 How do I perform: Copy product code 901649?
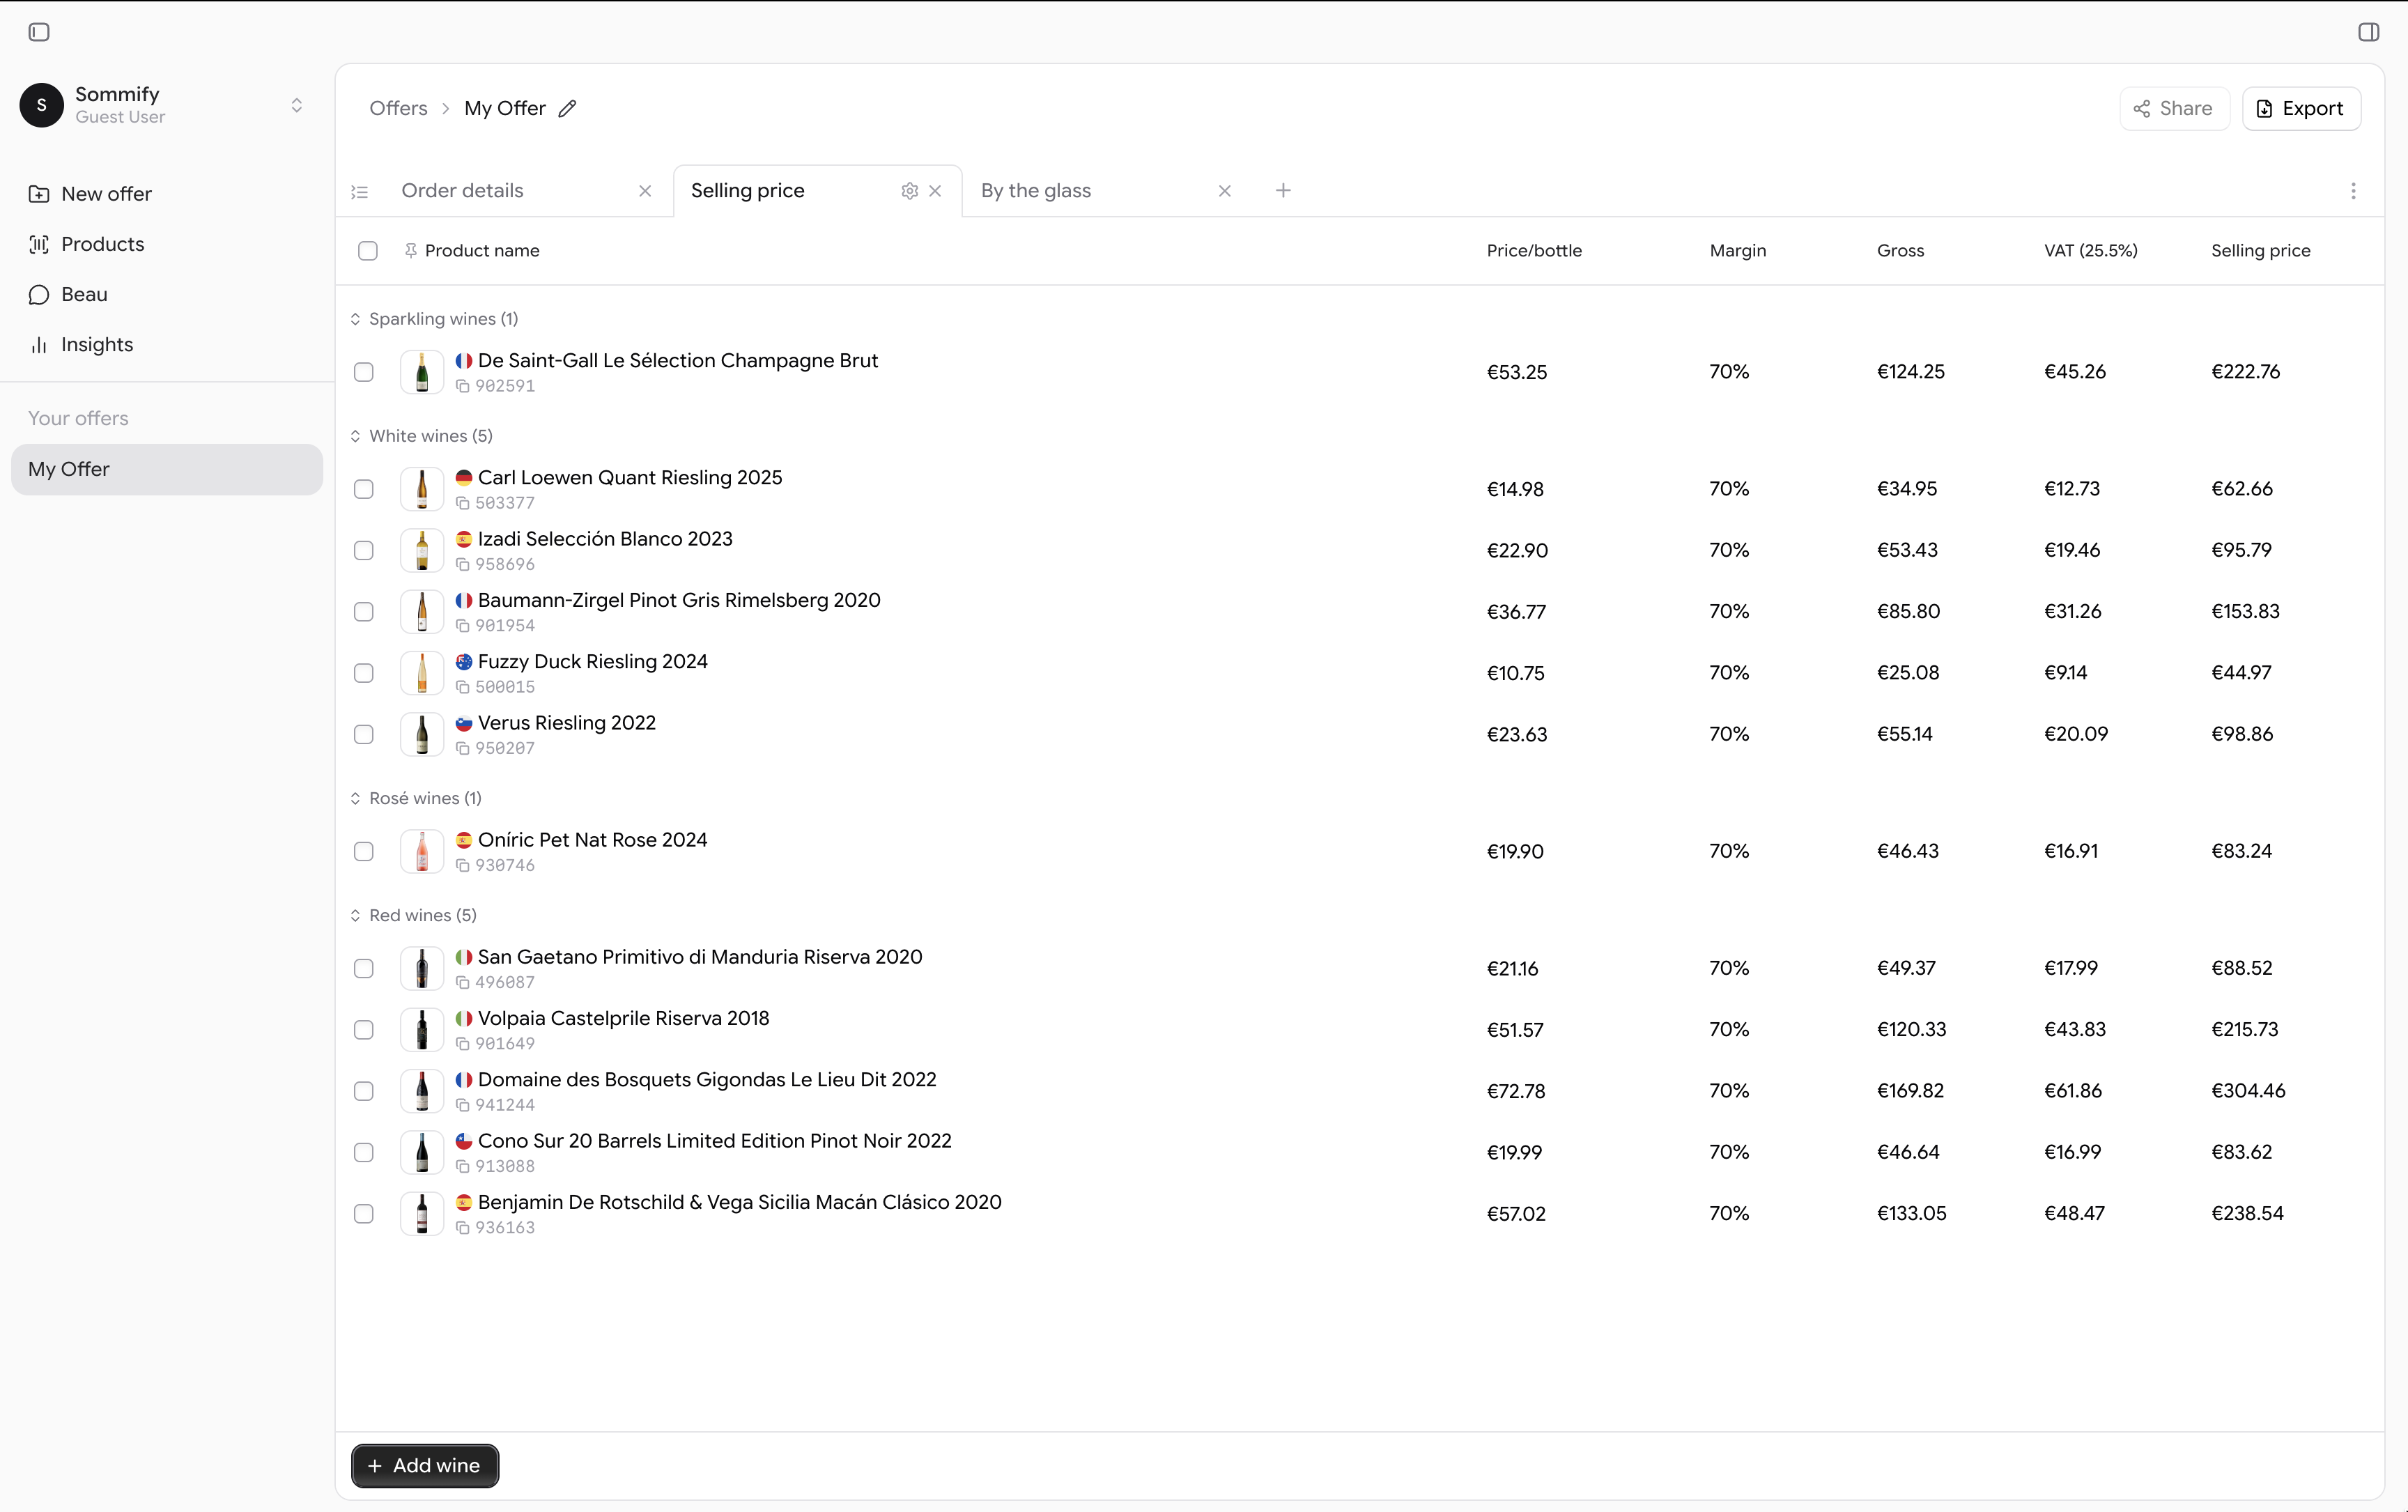point(462,1044)
